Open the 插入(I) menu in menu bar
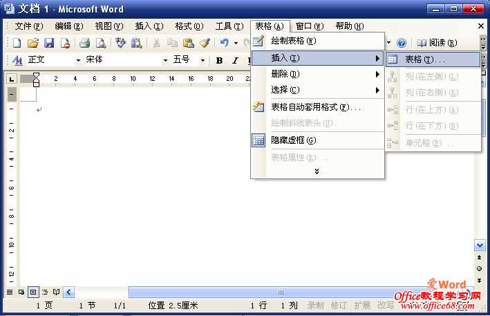The width and height of the screenshot is (490, 316). [x=149, y=26]
